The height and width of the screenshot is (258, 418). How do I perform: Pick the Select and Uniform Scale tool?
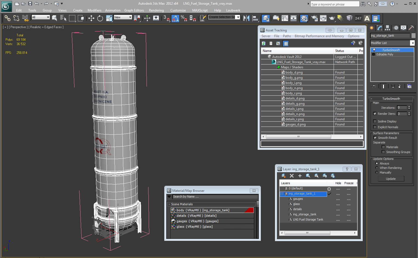[x=109, y=18]
